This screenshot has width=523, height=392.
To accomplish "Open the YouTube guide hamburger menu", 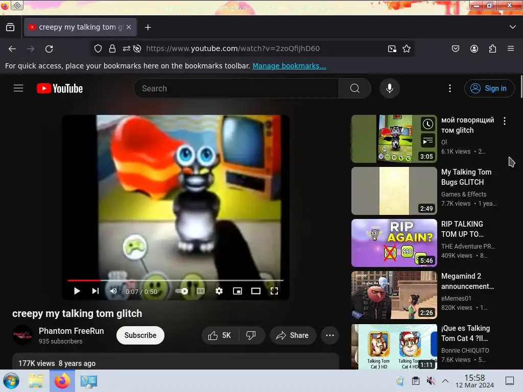I will [x=18, y=88].
